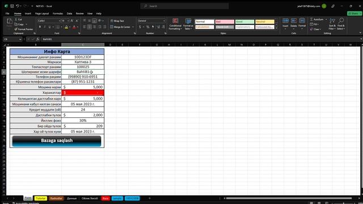Apply red Font Color
363x204 pixels.
(x=74, y=27)
